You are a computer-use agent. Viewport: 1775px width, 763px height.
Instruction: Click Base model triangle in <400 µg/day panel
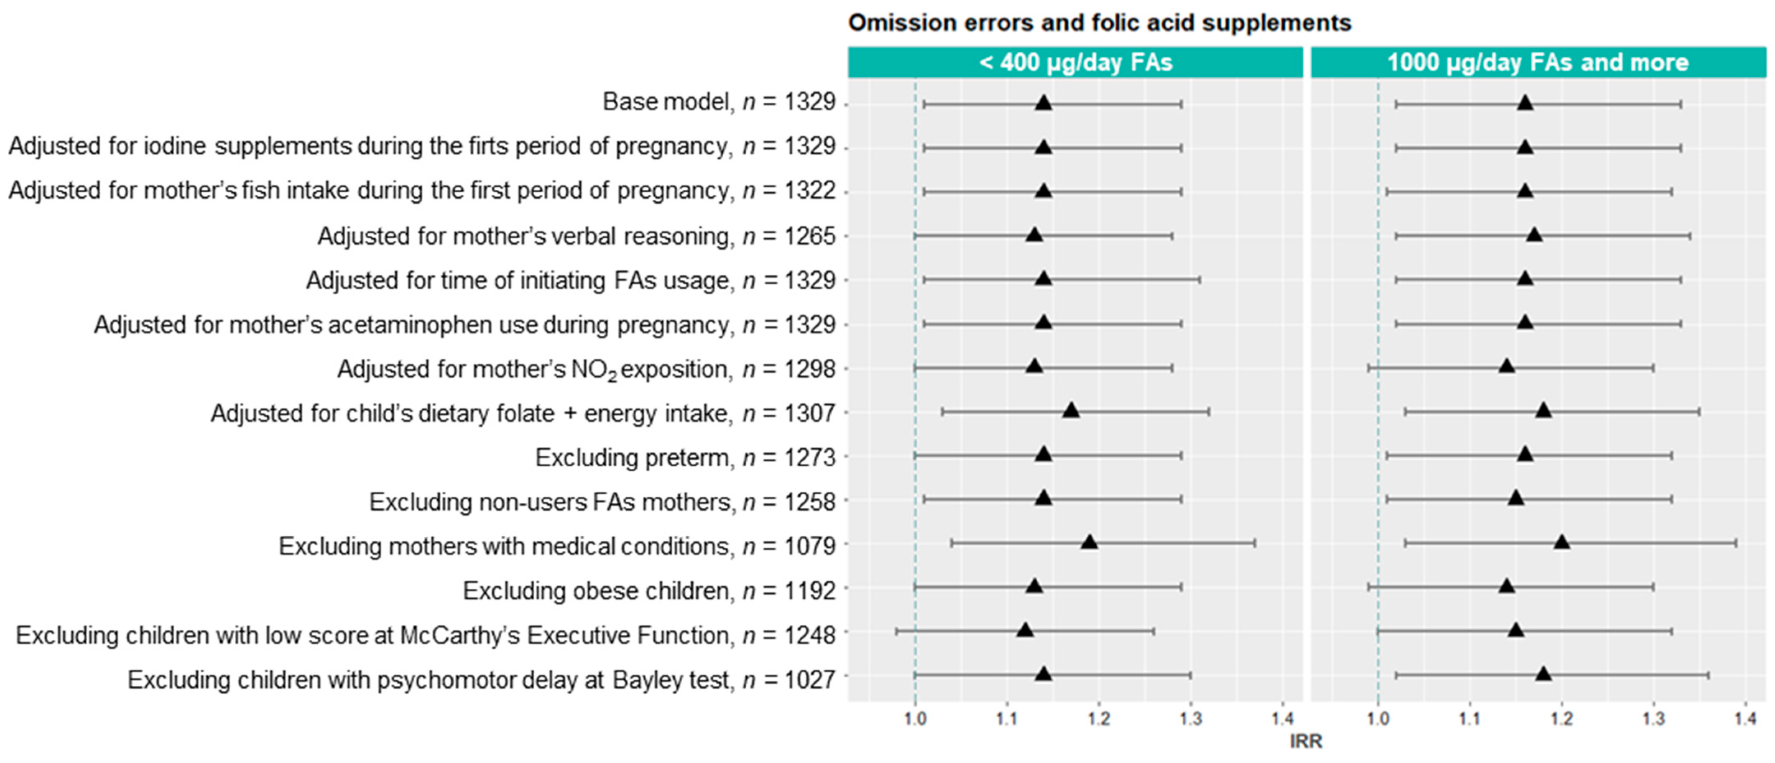pos(1043,103)
